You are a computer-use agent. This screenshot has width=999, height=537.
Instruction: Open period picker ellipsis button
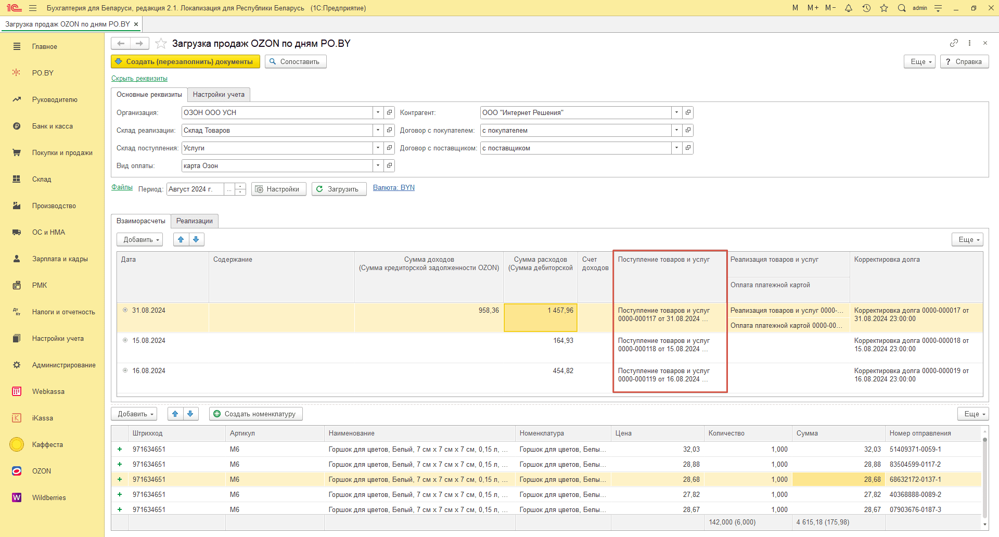[x=229, y=189]
